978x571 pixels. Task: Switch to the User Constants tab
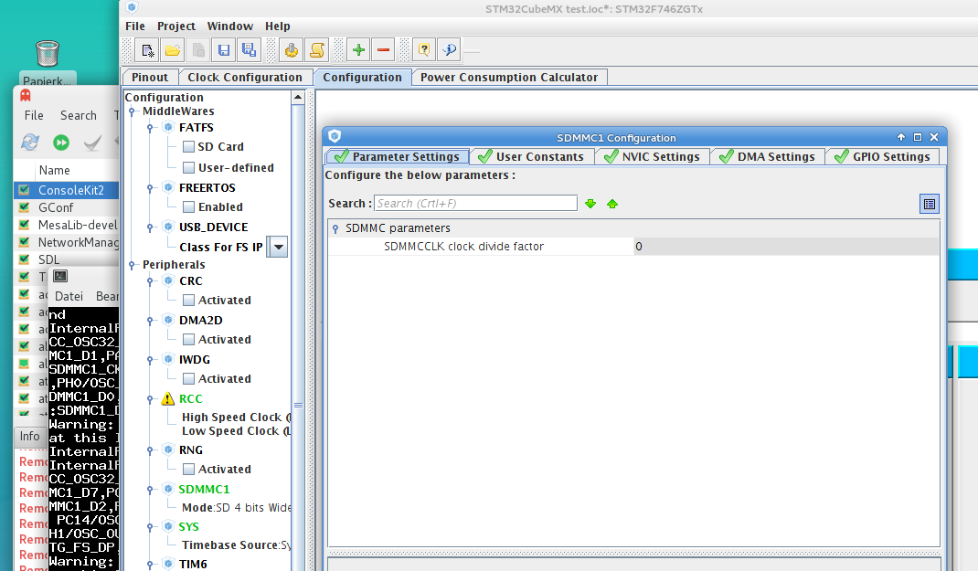[531, 156]
